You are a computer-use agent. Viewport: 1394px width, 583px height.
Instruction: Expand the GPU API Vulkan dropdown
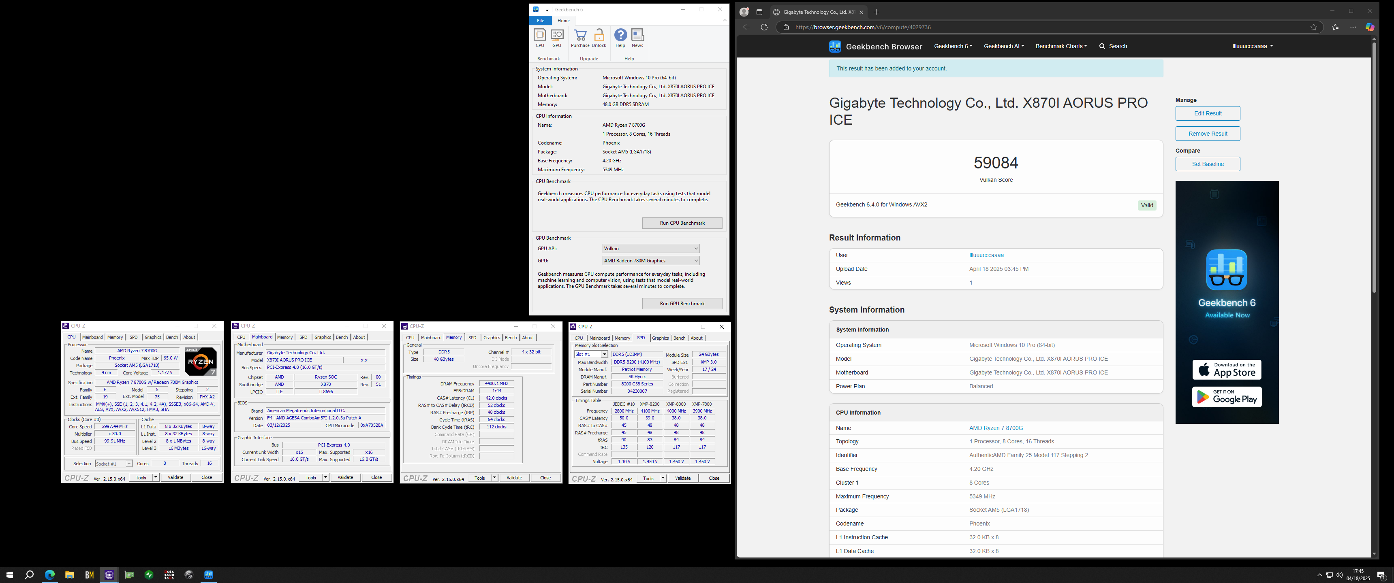tap(651, 249)
